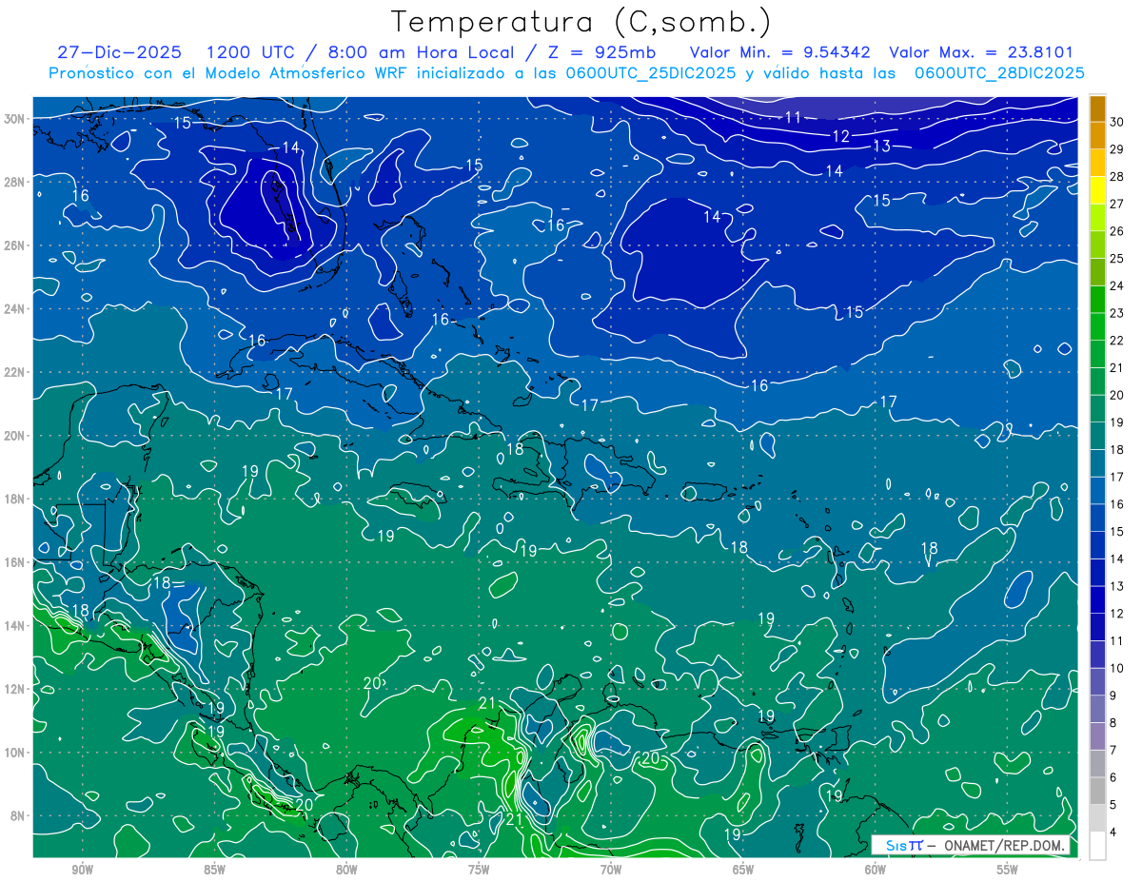The image size is (1142, 882).
Task: Click legend value "23" on the color scale
Action: click(x=1117, y=313)
